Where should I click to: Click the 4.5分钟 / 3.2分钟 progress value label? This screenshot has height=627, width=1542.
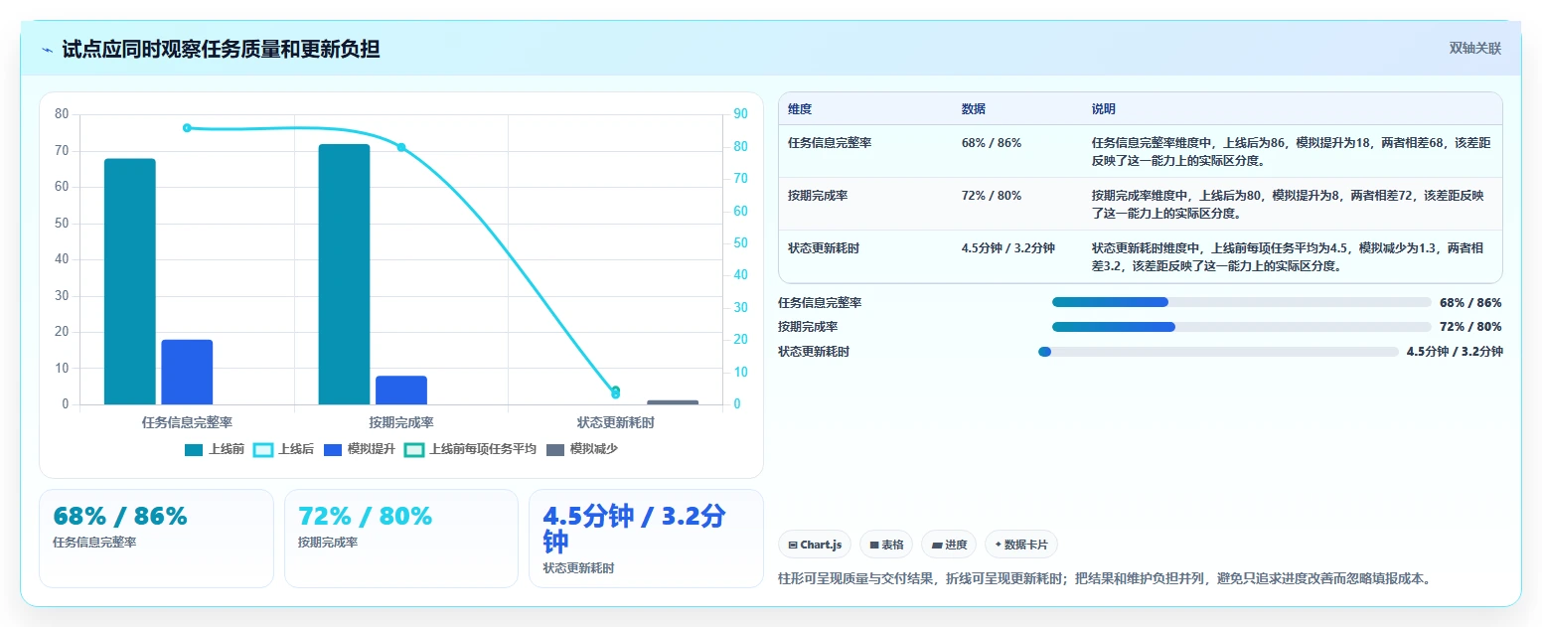(x=1455, y=352)
